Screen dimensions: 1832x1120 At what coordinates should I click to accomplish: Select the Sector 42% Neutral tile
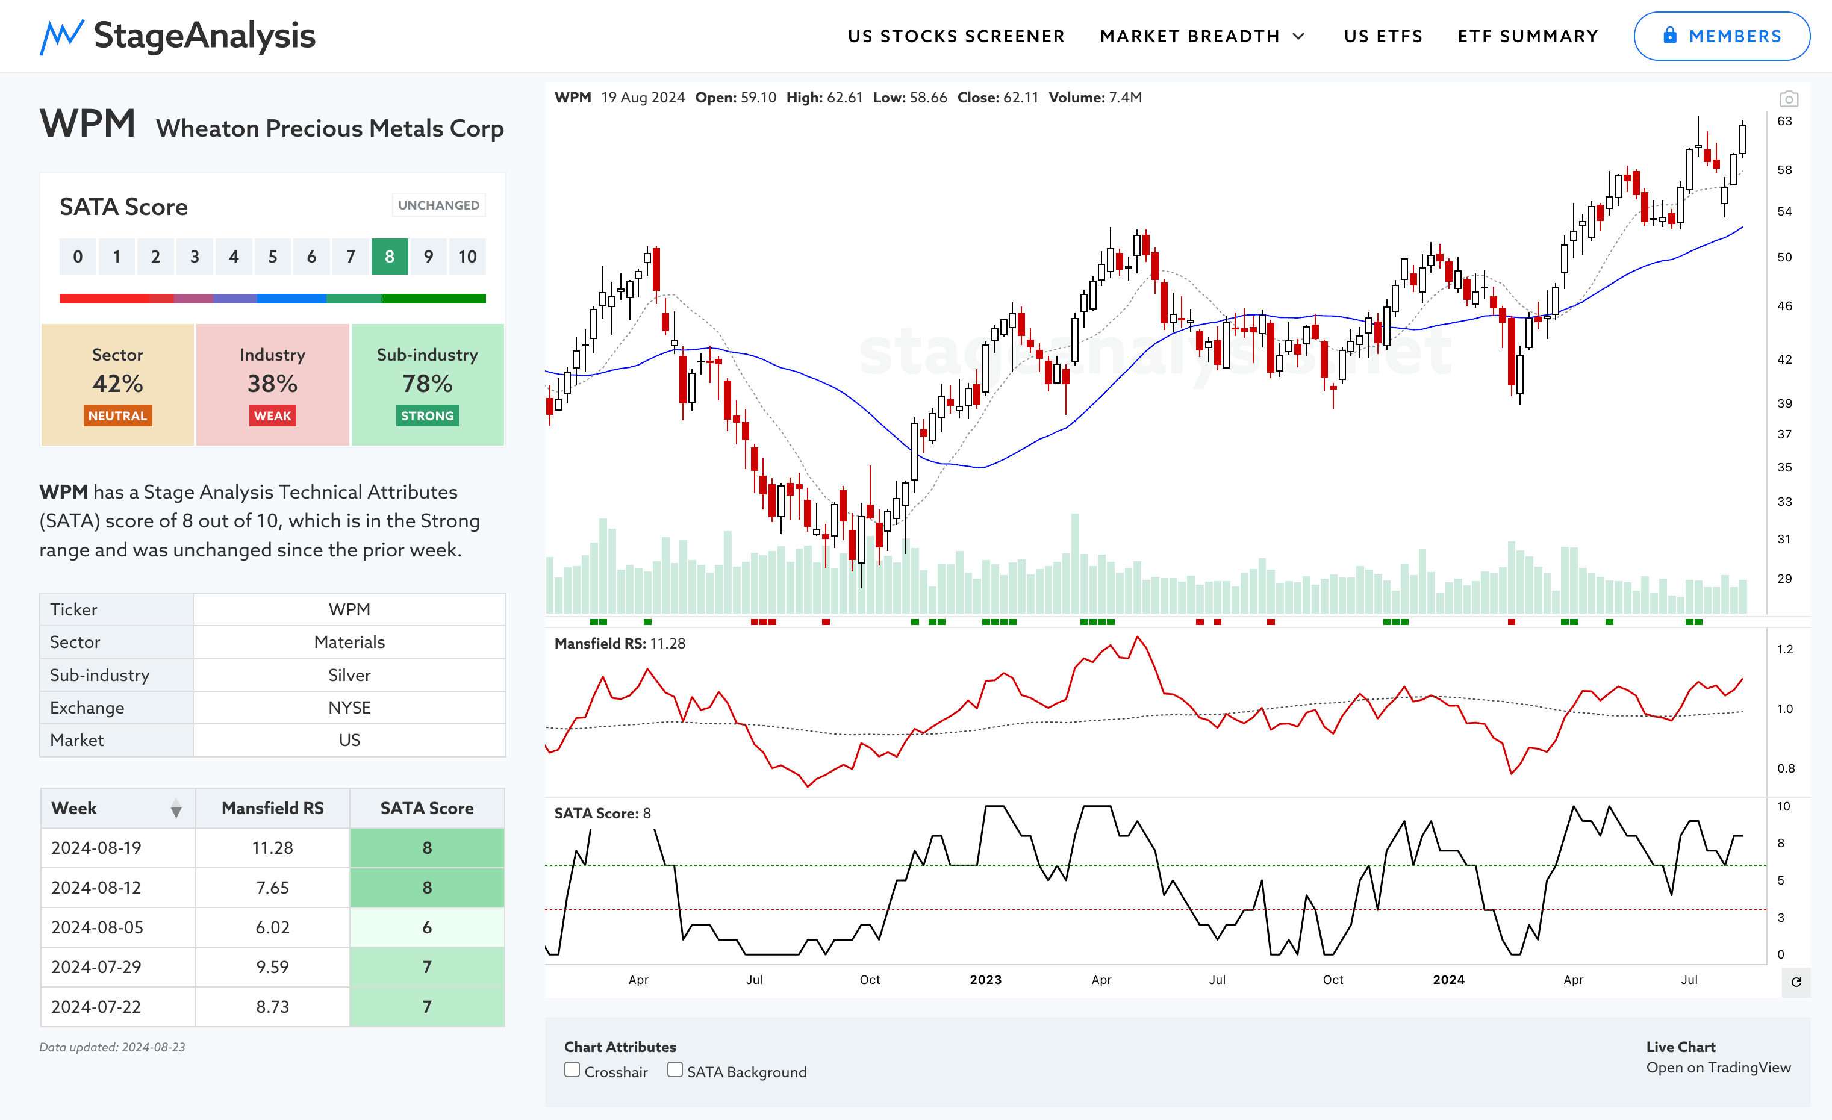click(117, 384)
